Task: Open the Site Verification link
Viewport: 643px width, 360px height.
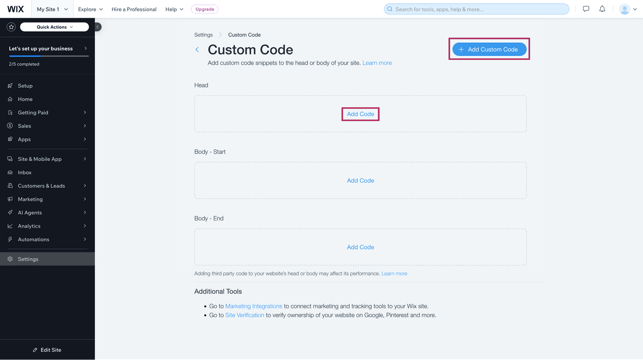Action: coord(244,315)
